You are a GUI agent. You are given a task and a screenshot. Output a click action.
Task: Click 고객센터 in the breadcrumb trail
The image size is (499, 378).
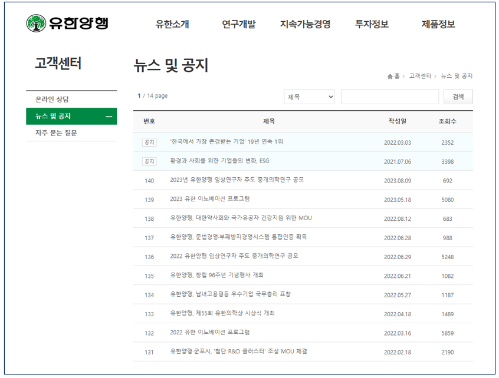pyautogui.click(x=418, y=75)
